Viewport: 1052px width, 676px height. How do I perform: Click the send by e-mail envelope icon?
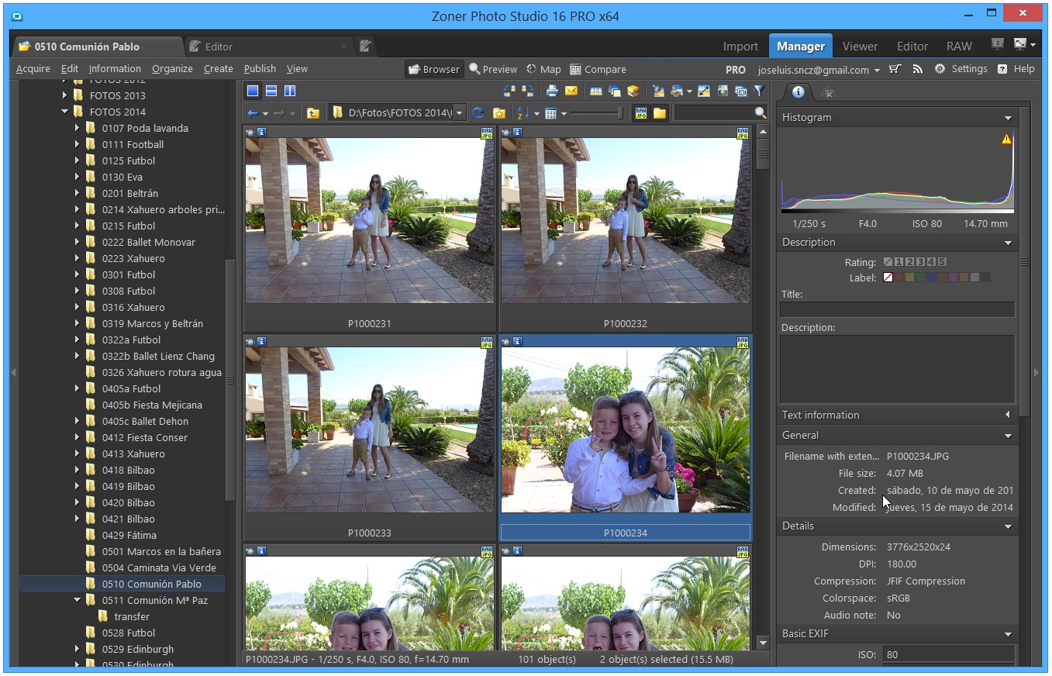pos(571,91)
